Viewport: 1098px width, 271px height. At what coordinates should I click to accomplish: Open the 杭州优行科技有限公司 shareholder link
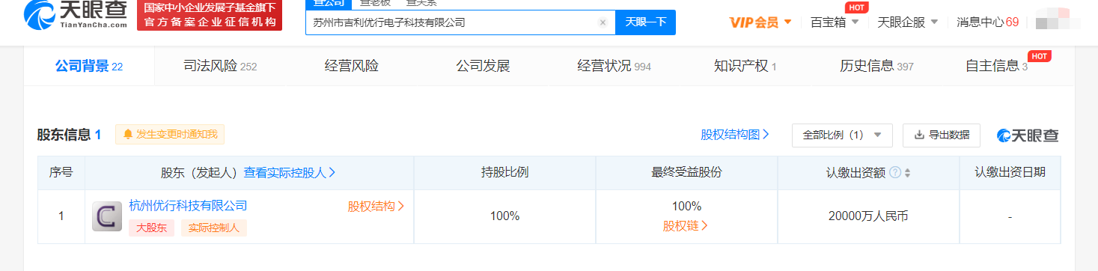(188, 205)
